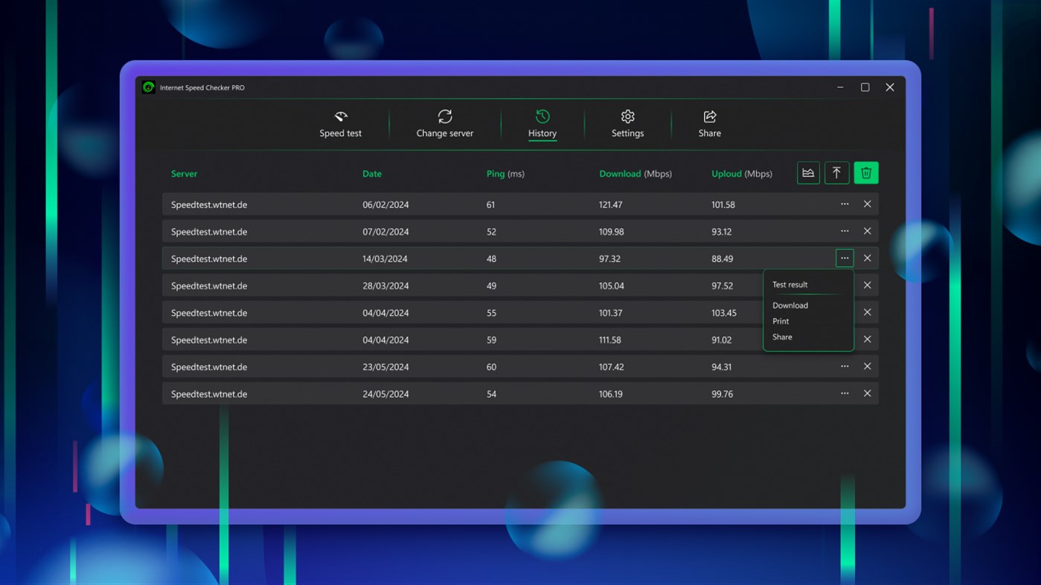Select the 24/05/2024 date cell
This screenshot has height=585, width=1041.
pos(385,394)
